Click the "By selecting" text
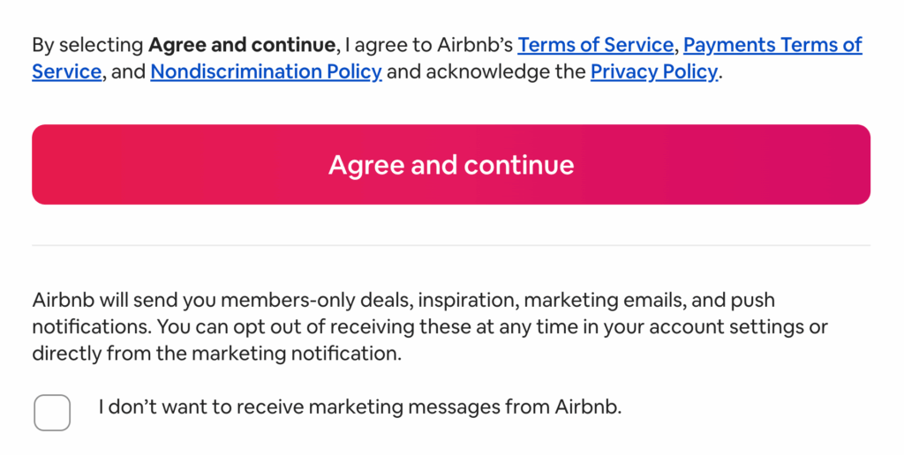 pos(87,45)
